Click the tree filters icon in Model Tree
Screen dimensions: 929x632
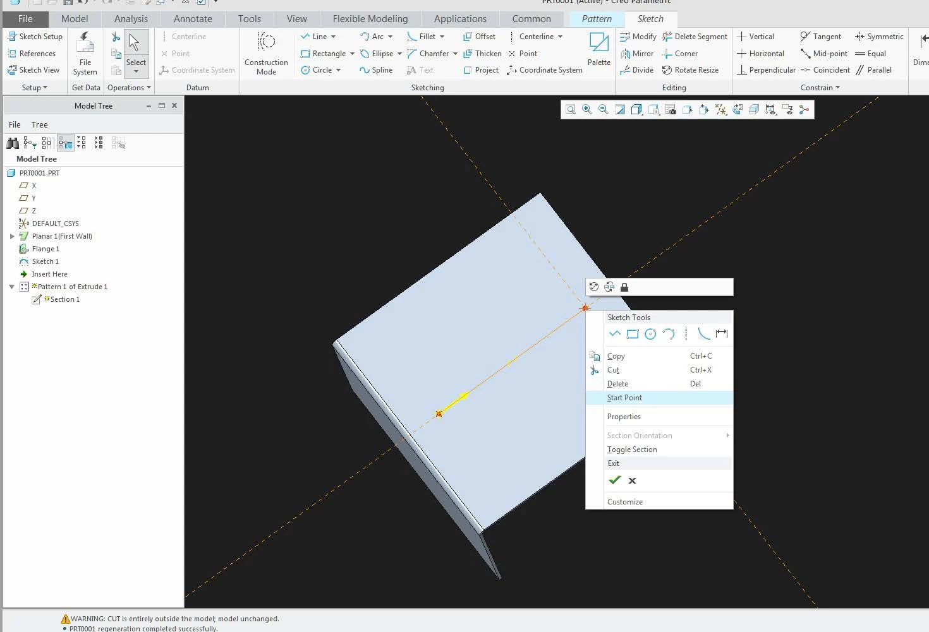click(30, 143)
